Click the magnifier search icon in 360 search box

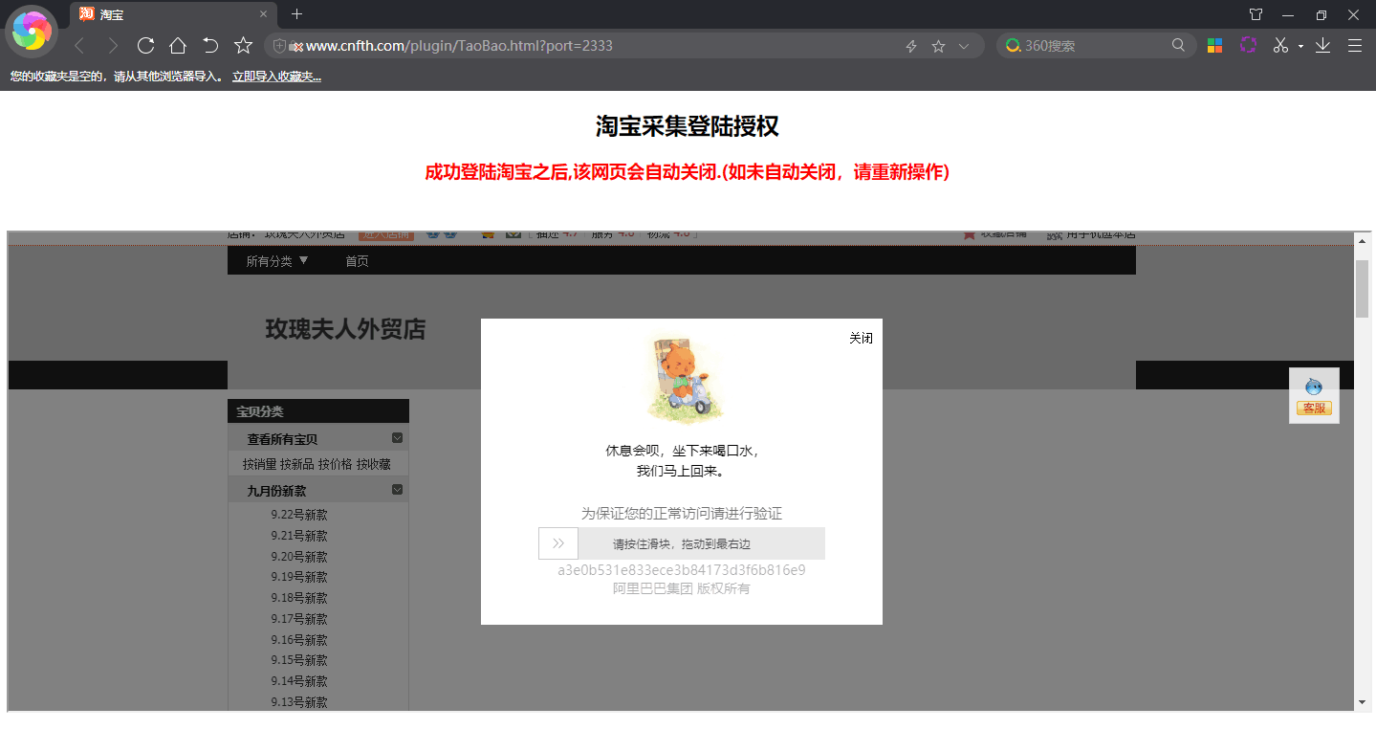pyautogui.click(x=1178, y=45)
